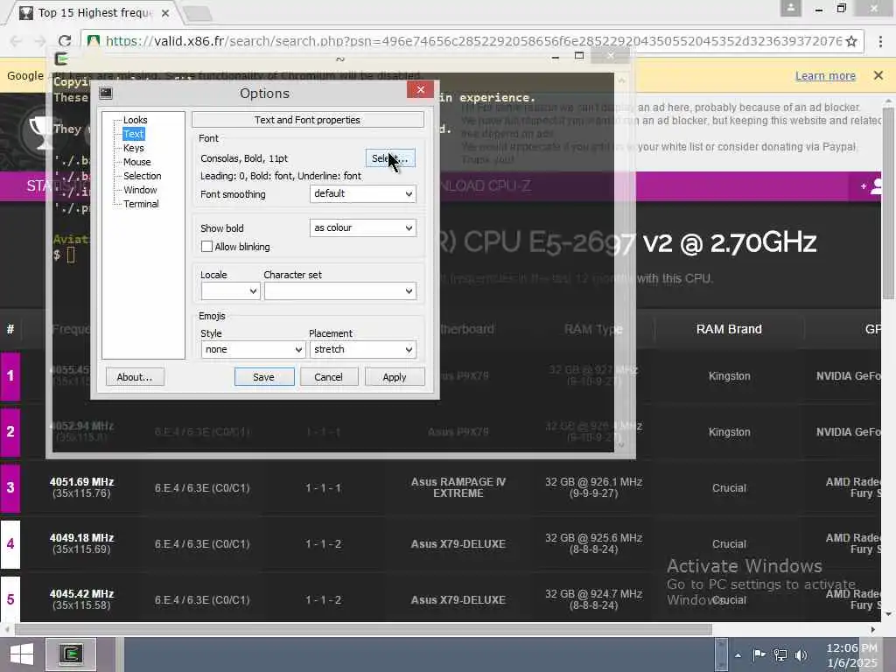Click rank 4 badge in the table
Screen dimensions: 896x672
[x=10, y=544]
